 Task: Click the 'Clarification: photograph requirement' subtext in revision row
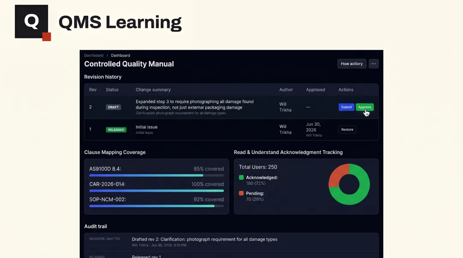pyautogui.click(x=181, y=113)
